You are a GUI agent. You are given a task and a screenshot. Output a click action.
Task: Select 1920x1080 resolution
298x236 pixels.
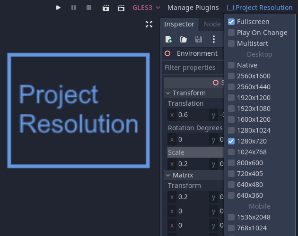[x=231, y=109]
